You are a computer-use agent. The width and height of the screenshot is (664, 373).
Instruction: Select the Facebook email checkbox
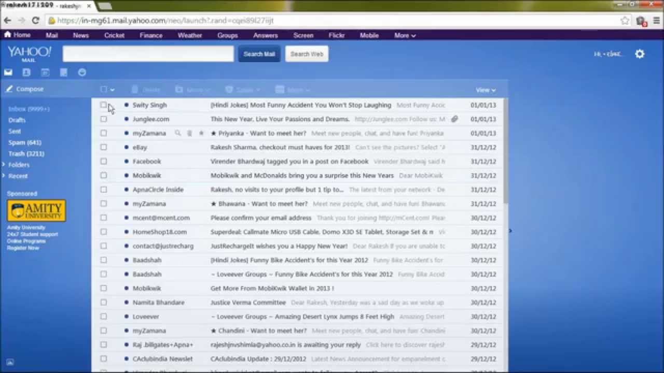(103, 161)
